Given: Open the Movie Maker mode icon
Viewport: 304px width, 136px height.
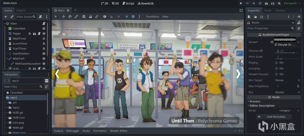Looking at the screenshot, I should pyautogui.click(x=279, y=3).
